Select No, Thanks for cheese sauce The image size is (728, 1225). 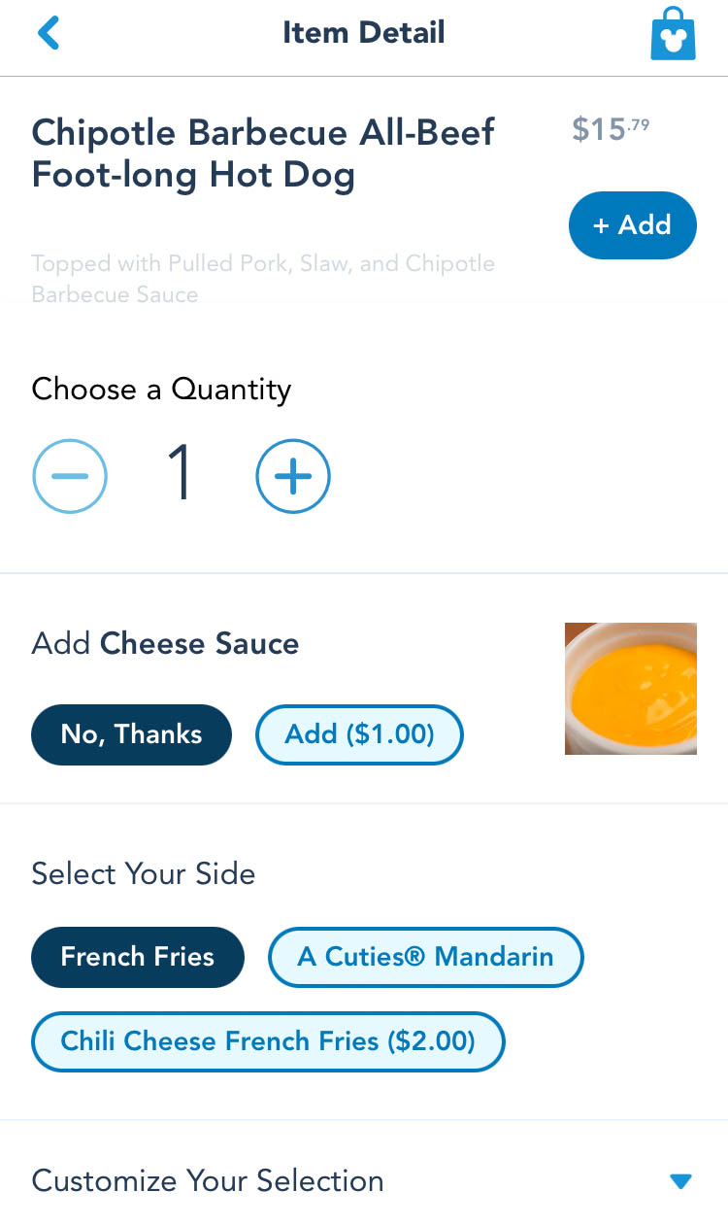(132, 734)
